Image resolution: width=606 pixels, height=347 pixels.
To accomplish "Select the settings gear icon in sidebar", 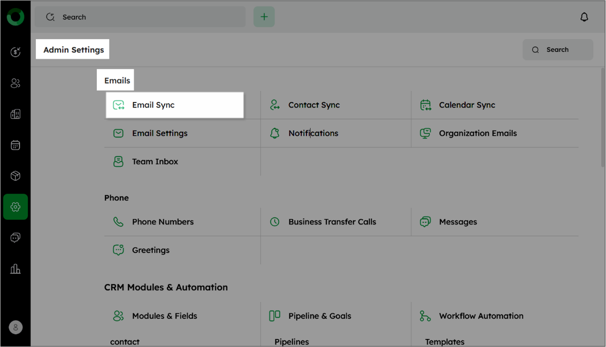I will [x=16, y=207].
